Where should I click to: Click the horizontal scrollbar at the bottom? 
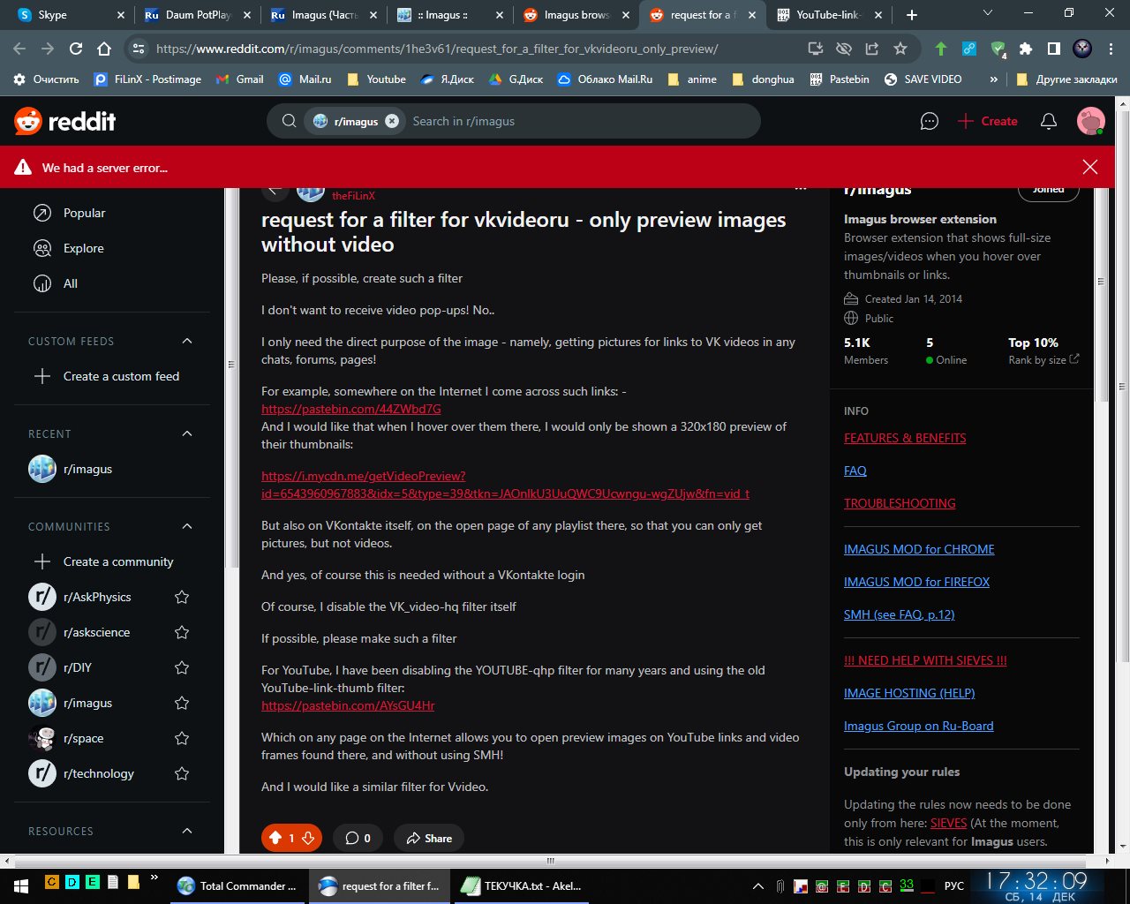(x=549, y=861)
